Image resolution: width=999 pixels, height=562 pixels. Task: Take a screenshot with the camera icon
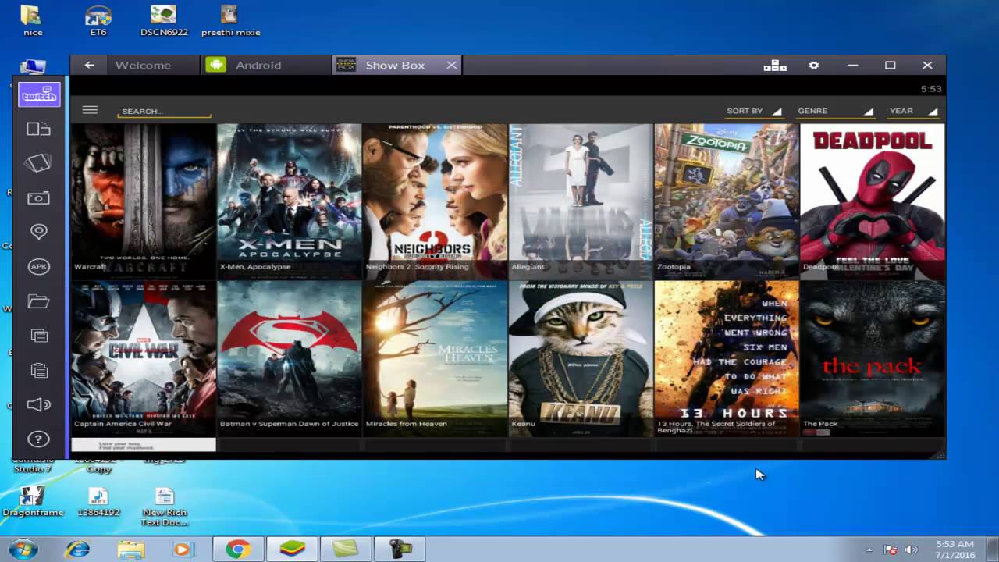pyautogui.click(x=39, y=198)
